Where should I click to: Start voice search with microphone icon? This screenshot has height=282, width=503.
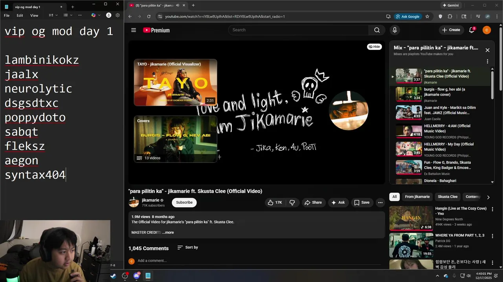(x=395, y=30)
